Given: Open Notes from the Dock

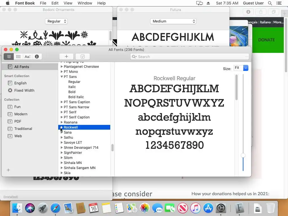Looking at the screenshot, I should point(106,208).
